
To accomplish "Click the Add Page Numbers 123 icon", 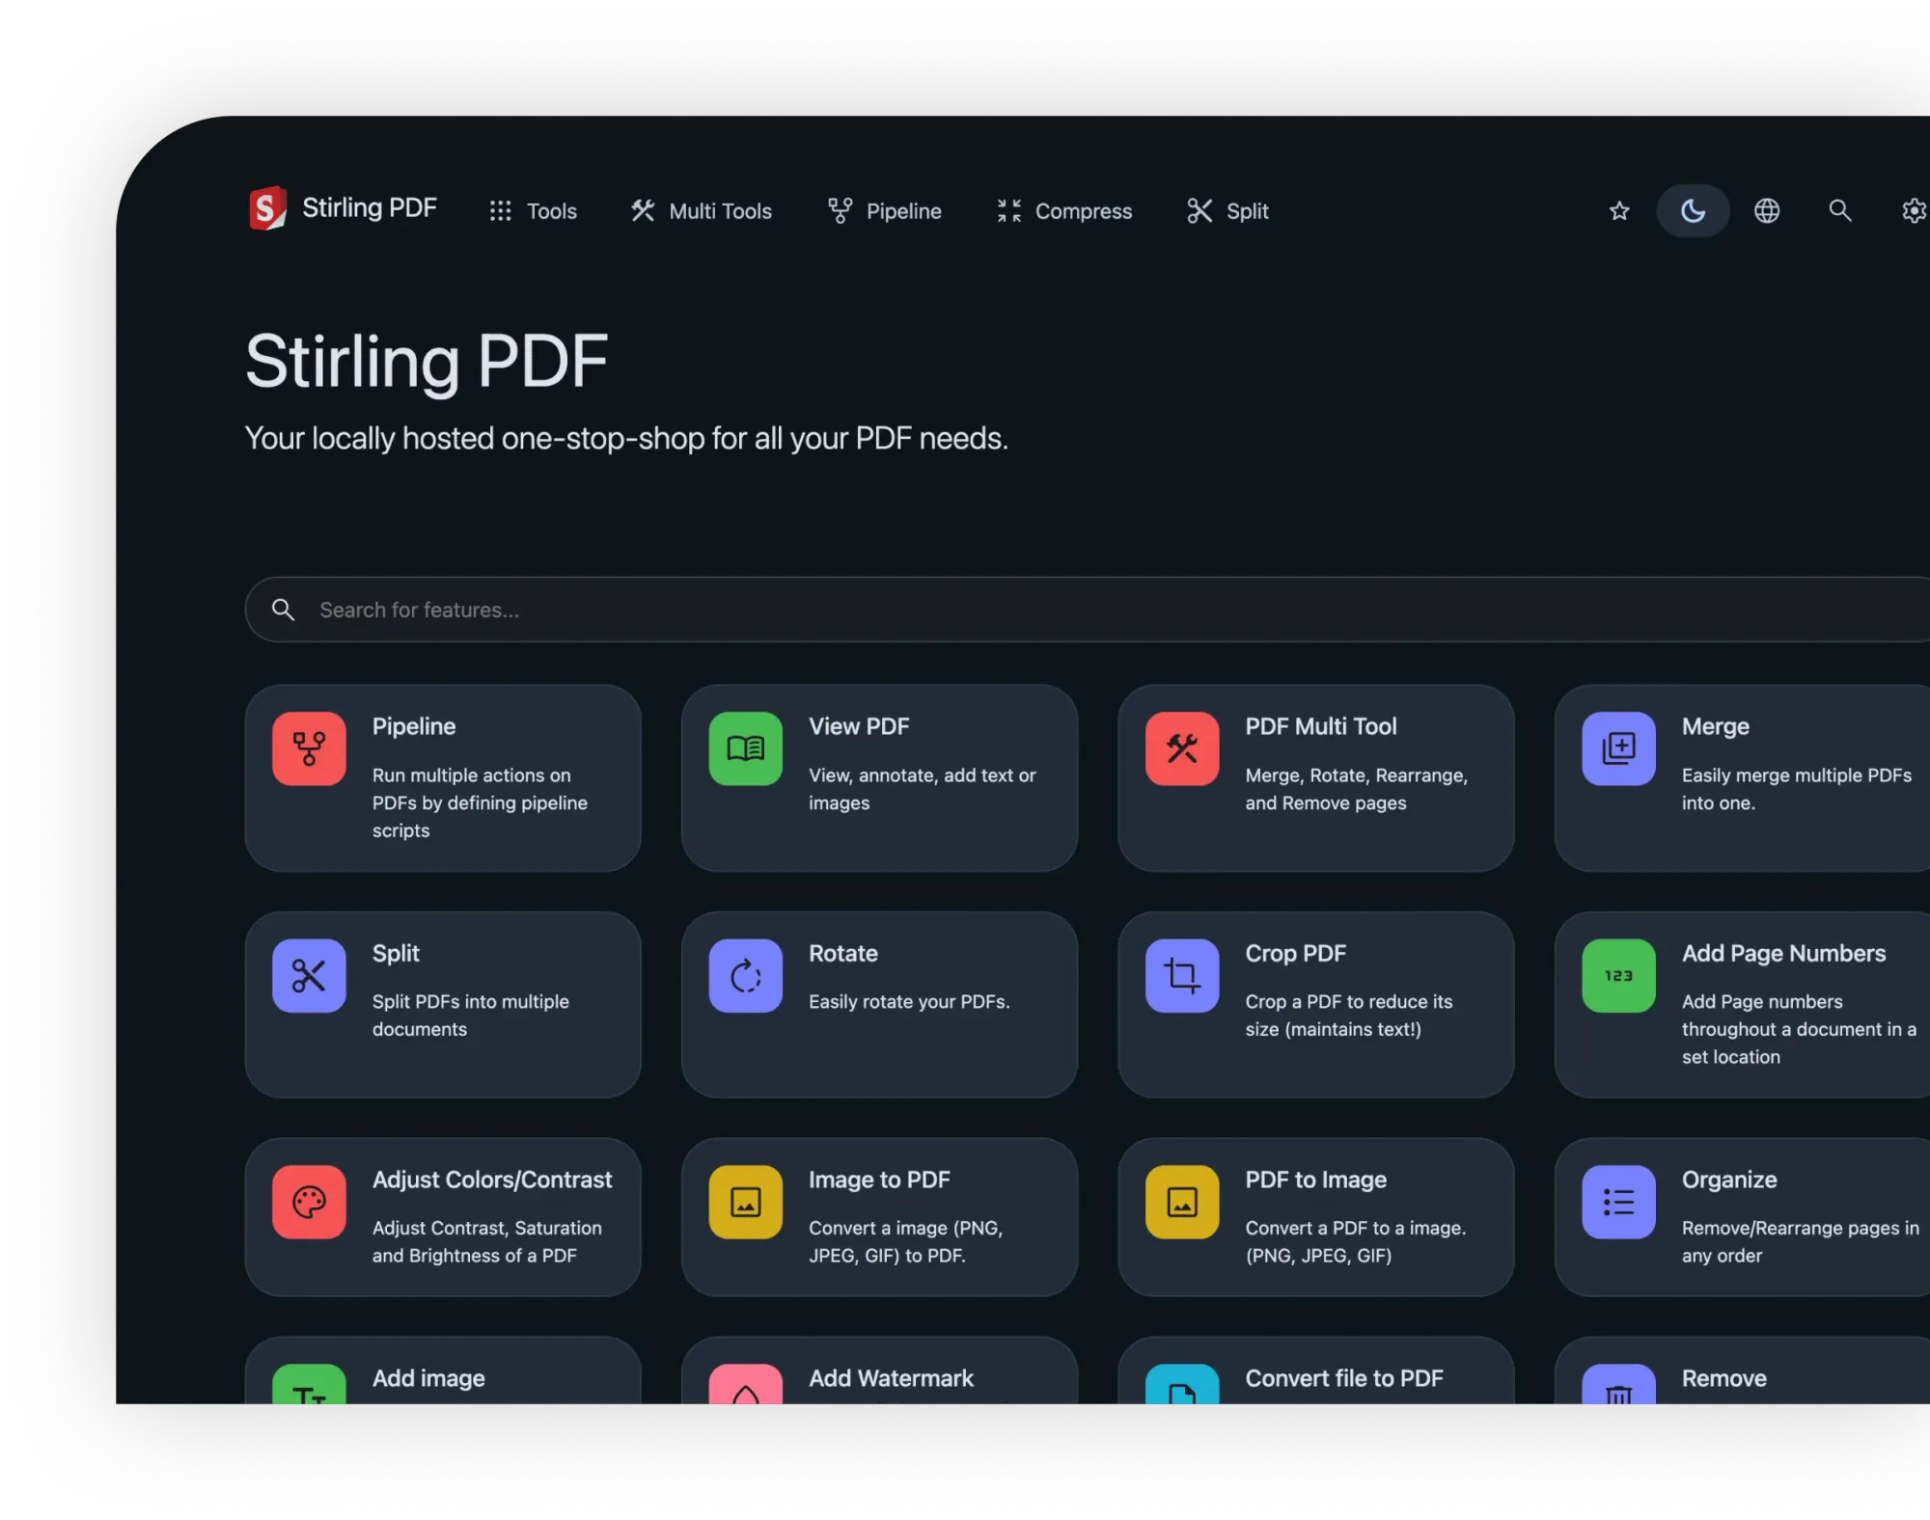I will coord(1619,975).
